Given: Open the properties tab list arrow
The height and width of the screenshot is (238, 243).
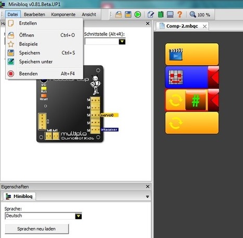Looking at the screenshot, I should pos(147,197).
